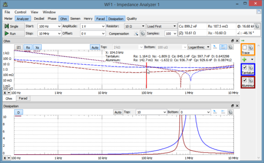Show the Decibel view
This screenshot has height=163, width=264.
39,18
